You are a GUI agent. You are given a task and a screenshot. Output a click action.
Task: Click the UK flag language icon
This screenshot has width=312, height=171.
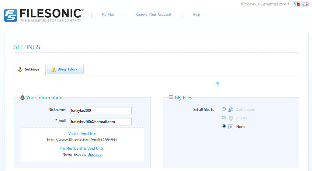click(x=305, y=4)
